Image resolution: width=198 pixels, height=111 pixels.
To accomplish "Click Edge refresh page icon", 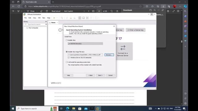I will tap(19, 6).
